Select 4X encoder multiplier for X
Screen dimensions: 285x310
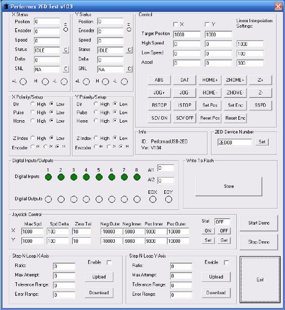tap(33, 147)
